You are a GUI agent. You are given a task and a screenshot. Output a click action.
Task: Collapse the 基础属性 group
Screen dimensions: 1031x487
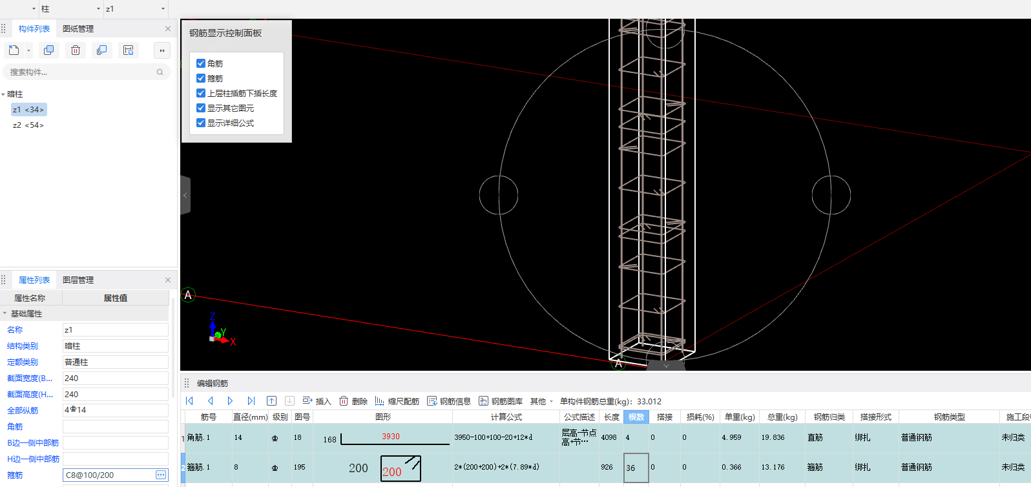tap(5, 313)
